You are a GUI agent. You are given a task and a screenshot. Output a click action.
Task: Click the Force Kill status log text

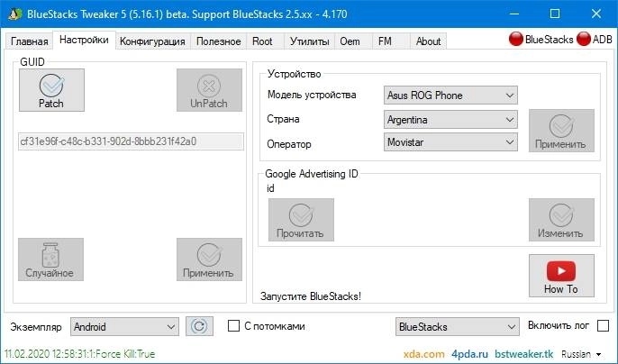[x=79, y=354]
